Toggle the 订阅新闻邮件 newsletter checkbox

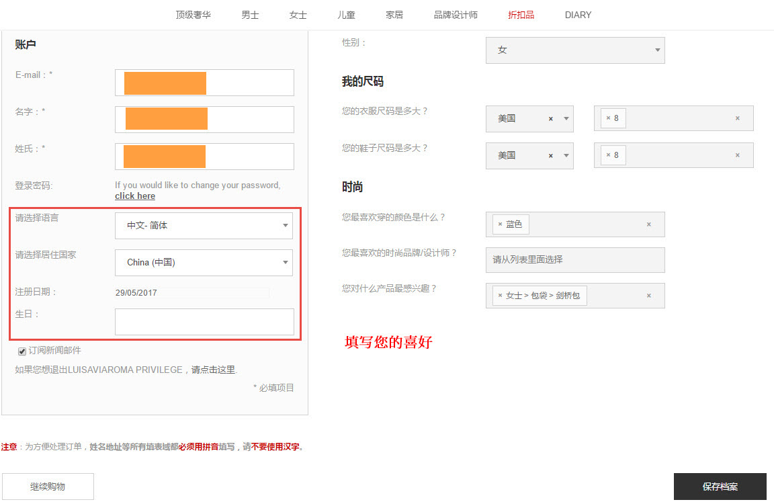[x=21, y=351]
